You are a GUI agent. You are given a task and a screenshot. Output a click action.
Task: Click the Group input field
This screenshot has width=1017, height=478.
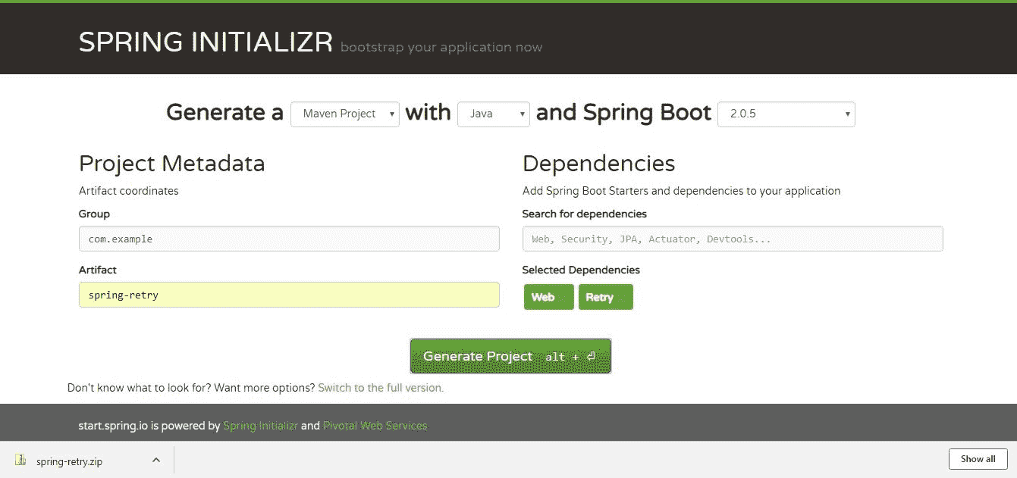(289, 239)
